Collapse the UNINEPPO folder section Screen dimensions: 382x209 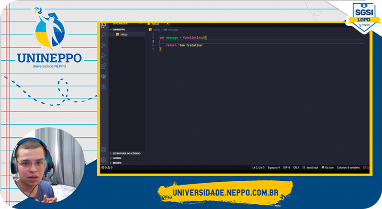click(x=127, y=30)
